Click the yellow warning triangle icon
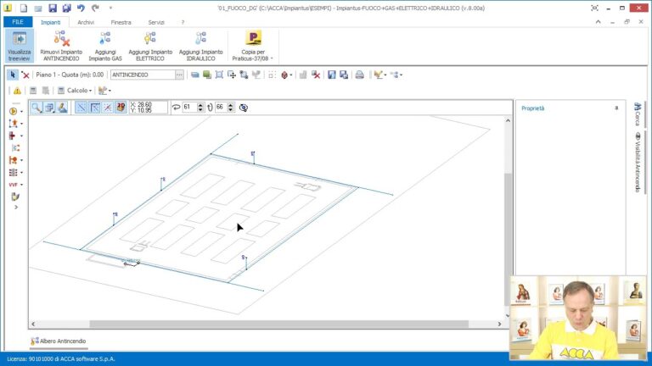Image resolution: width=652 pixels, height=366 pixels. pyautogui.click(x=17, y=91)
